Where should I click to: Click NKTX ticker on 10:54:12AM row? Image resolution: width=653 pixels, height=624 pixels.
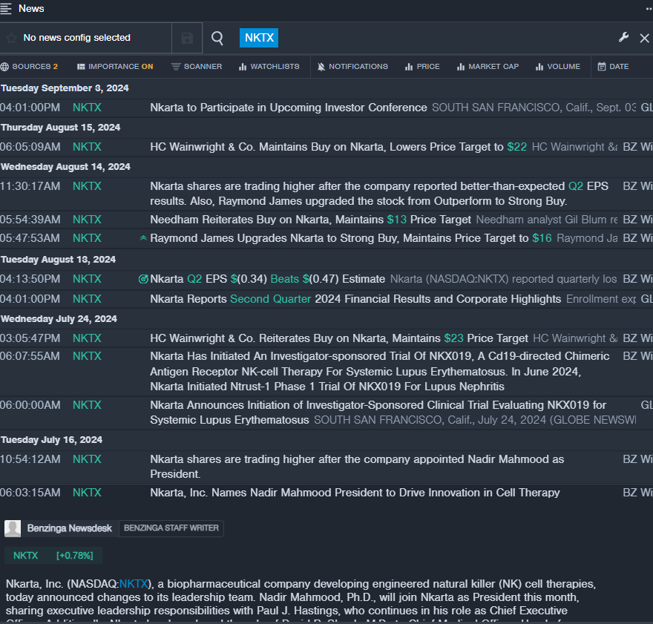87,459
